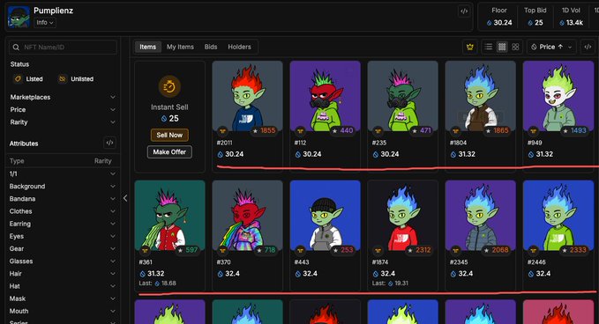This screenshot has width=599, height=324.
Task: Open the Price sort dropdown
Action: pyautogui.click(x=551, y=47)
